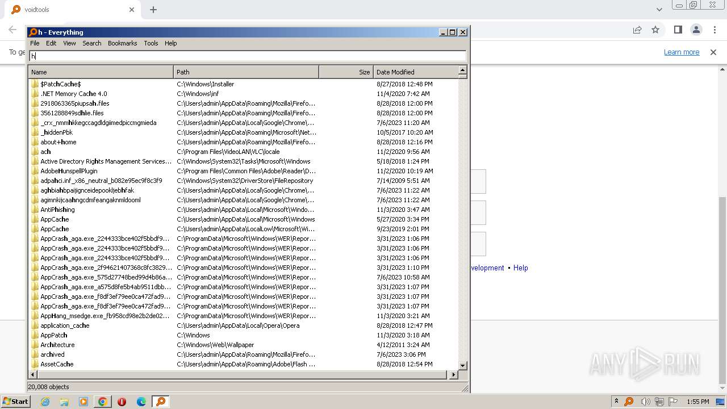
Task: Open the Tools menu
Action: 151,43
